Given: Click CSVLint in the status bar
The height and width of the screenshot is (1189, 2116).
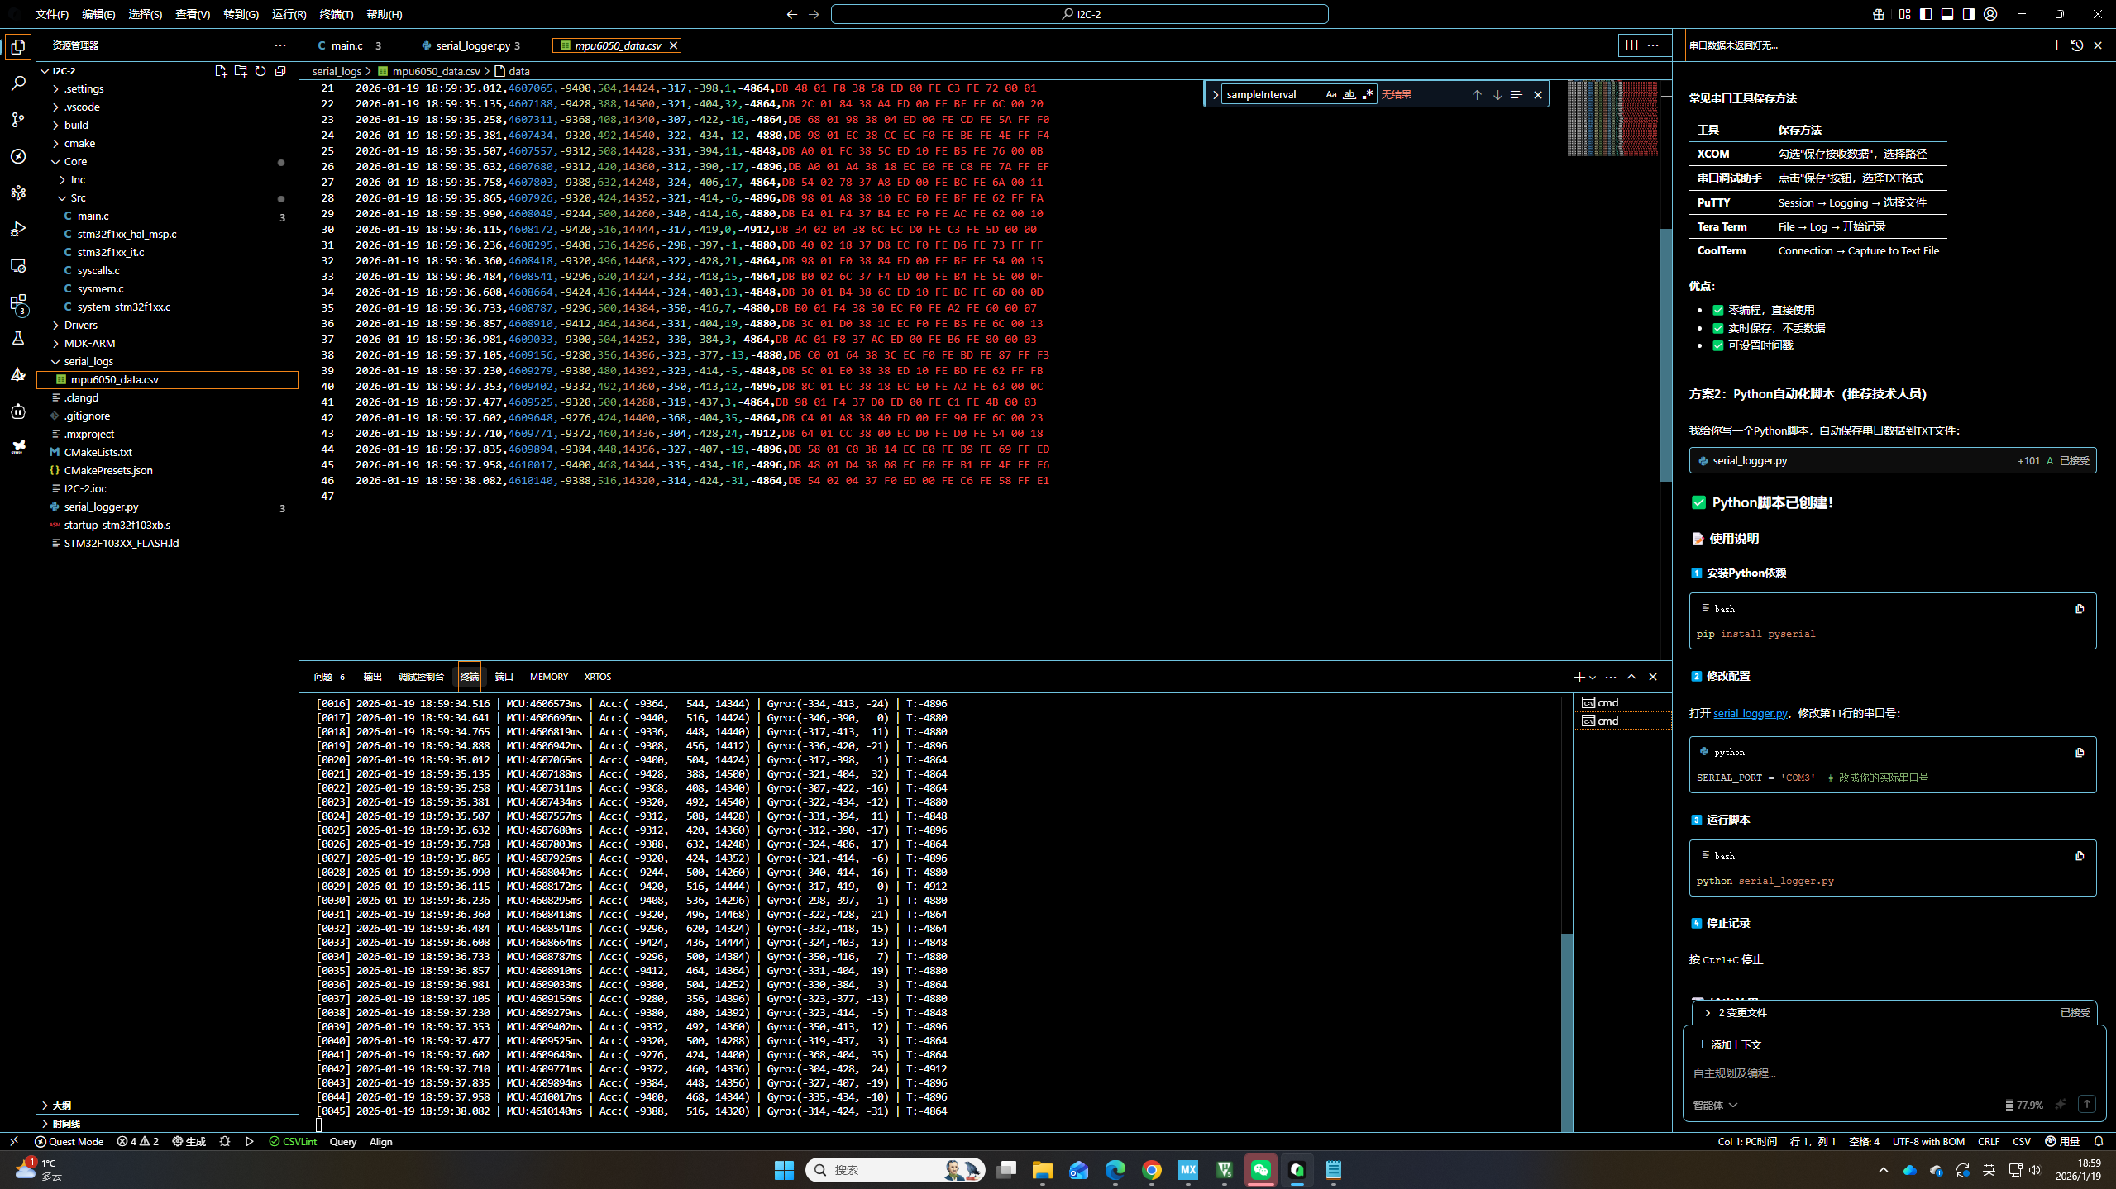Looking at the screenshot, I should (293, 1141).
